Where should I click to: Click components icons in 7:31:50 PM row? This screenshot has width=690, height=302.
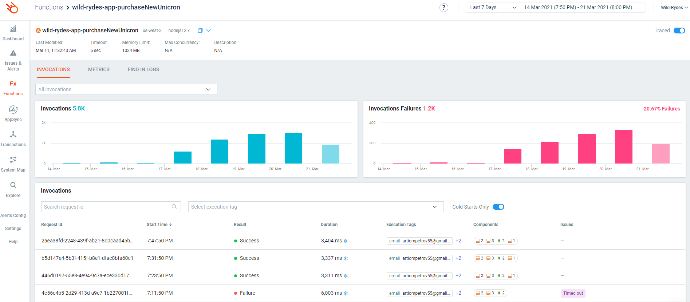click(x=495, y=258)
